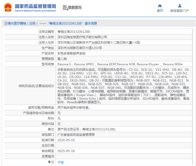Click the 备注 label

coord(51,129)
